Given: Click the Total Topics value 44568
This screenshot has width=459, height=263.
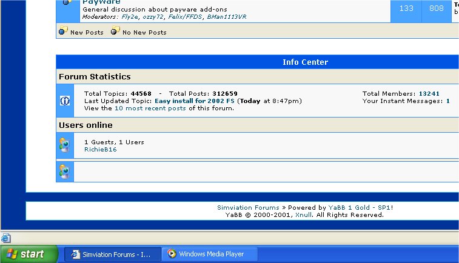Looking at the screenshot, I should pyautogui.click(x=141, y=93).
